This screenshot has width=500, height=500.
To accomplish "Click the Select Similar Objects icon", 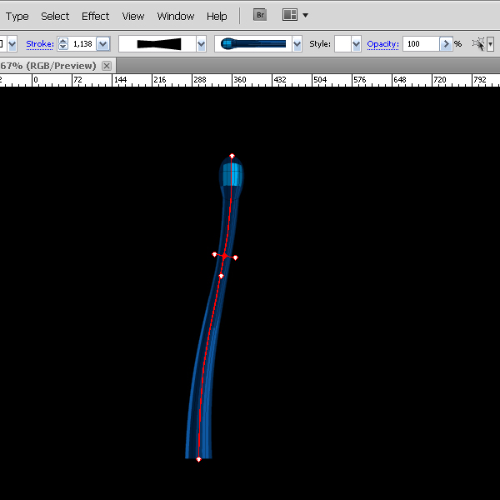I will (478, 44).
